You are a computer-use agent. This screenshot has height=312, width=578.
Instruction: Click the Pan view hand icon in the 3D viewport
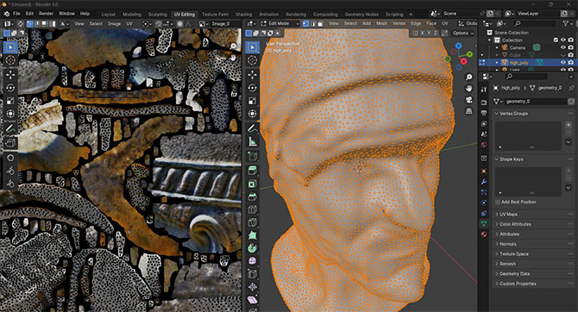tap(469, 89)
